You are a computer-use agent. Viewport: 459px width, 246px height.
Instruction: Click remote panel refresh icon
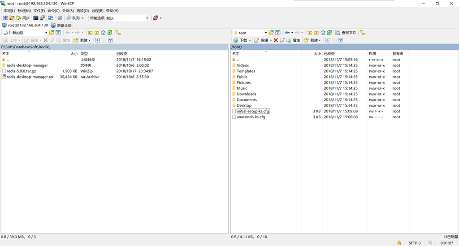point(329,32)
